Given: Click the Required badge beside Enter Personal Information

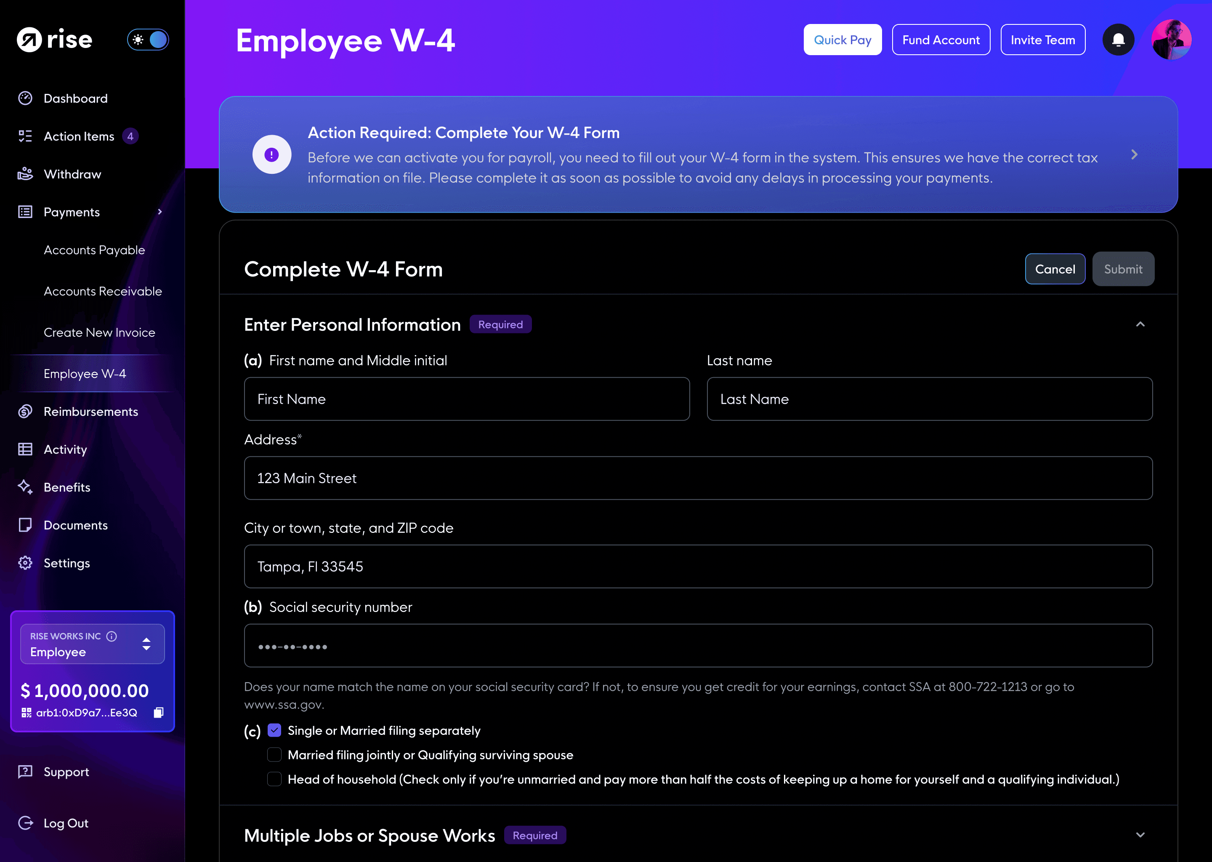Looking at the screenshot, I should point(500,325).
